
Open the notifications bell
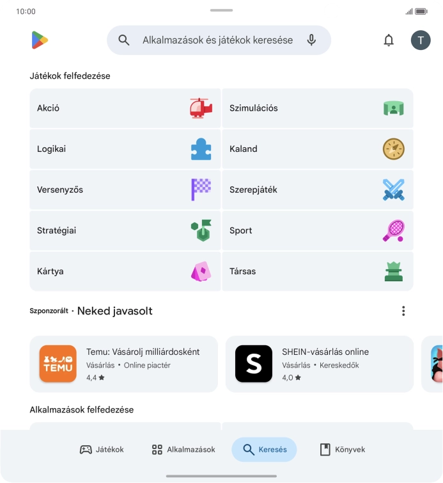pos(389,40)
